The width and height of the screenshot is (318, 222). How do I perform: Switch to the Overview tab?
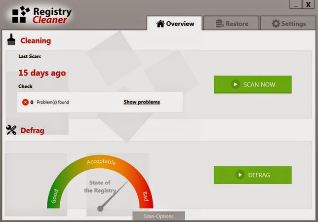tap(174, 23)
